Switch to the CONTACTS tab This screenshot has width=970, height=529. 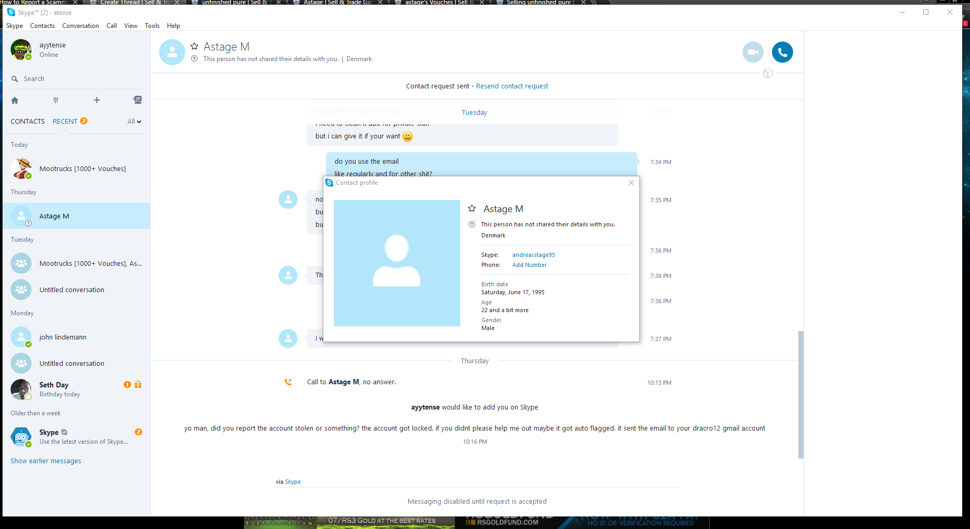click(x=28, y=122)
